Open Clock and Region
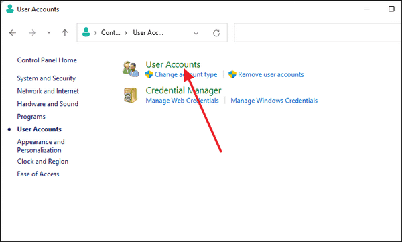The width and height of the screenshot is (402, 242). pos(43,162)
